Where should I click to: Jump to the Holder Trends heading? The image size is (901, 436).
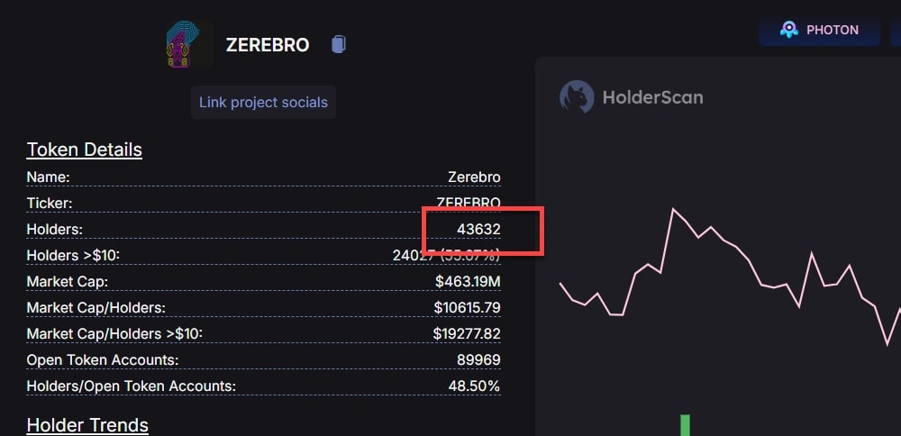pos(87,425)
